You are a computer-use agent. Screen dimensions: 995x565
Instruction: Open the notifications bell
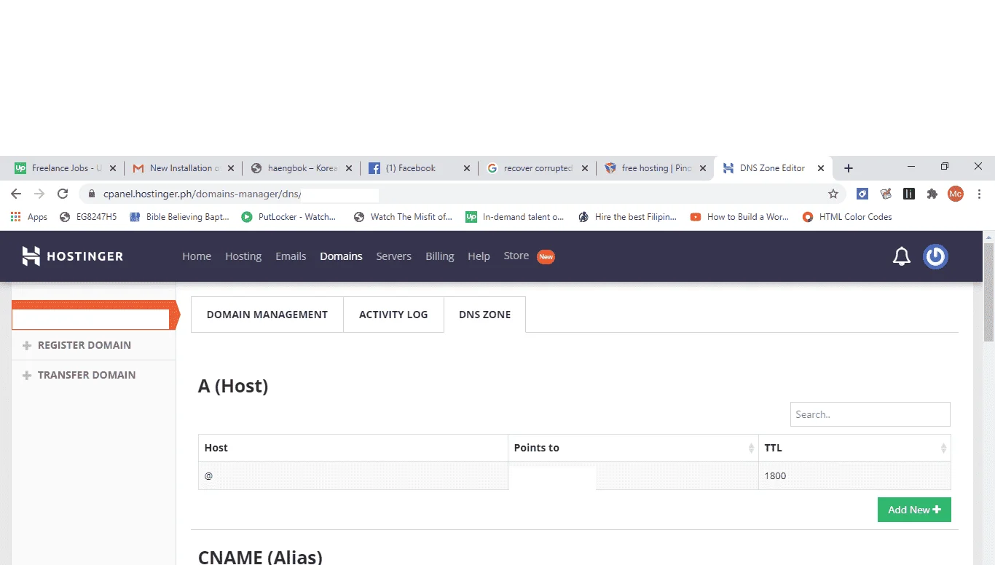pos(902,256)
